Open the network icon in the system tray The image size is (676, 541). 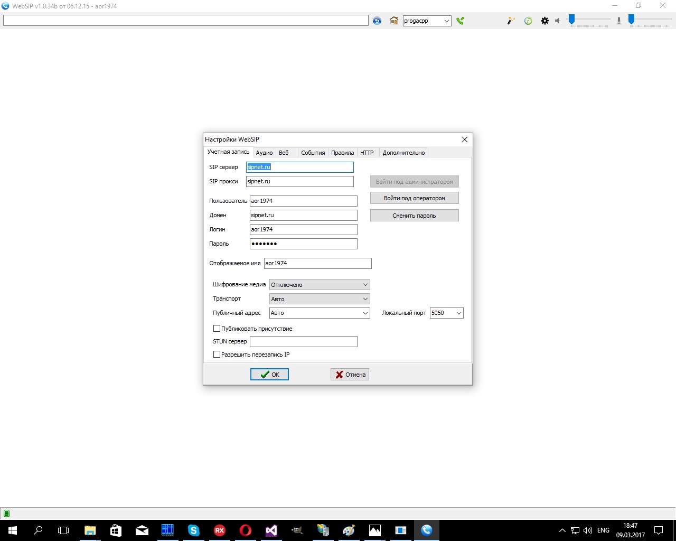[575, 530]
